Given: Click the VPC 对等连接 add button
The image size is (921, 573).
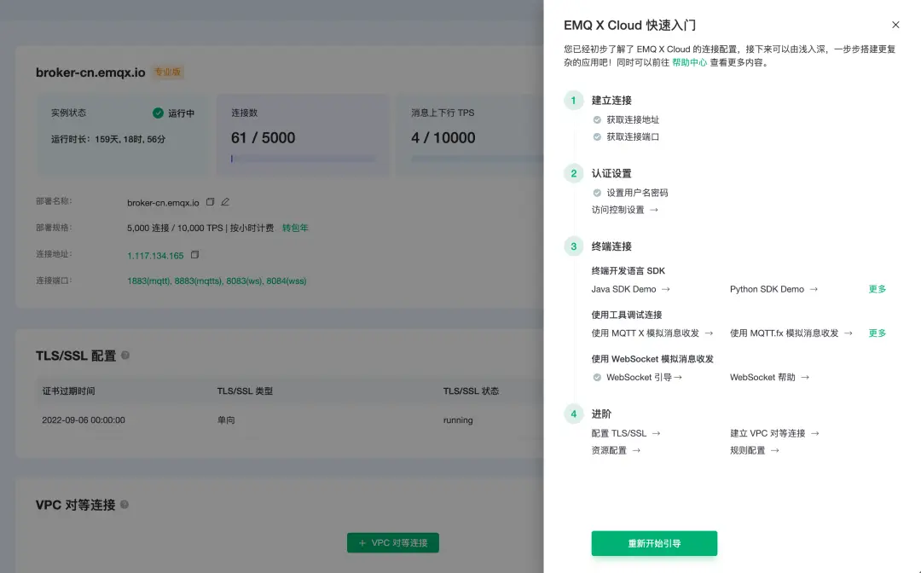Looking at the screenshot, I should [392, 542].
